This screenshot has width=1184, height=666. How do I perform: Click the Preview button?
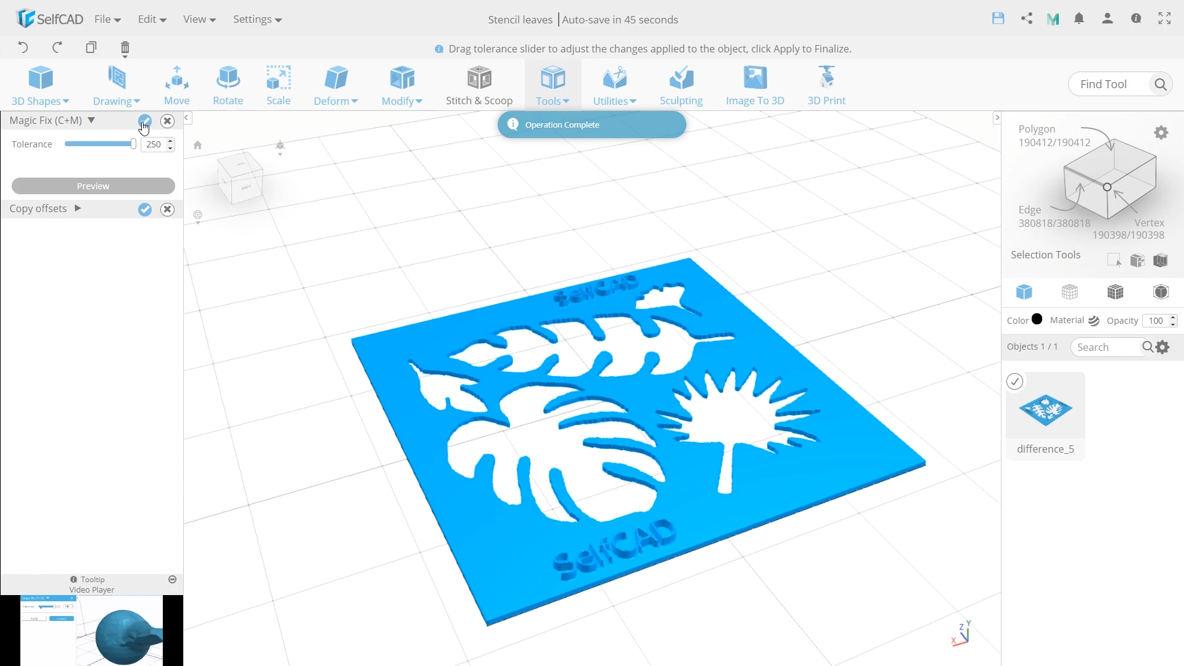[x=93, y=186]
